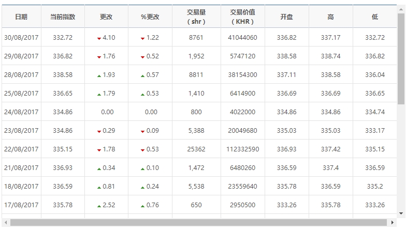Click red down arrow beside 0.29 change
The height and width of the screenshot is (231, 406).
click(x=99, y=131)
